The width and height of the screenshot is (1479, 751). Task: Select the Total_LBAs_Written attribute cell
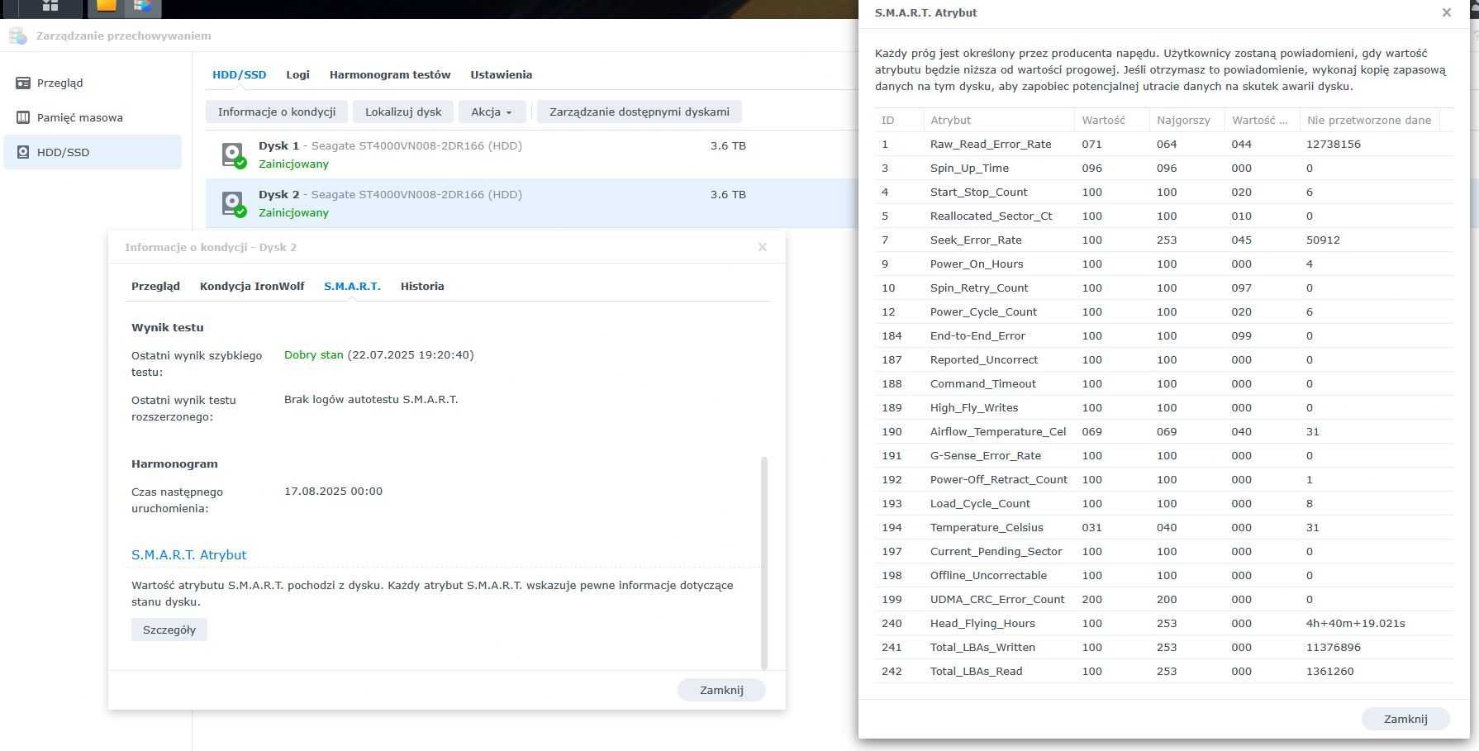click(982, 647)
